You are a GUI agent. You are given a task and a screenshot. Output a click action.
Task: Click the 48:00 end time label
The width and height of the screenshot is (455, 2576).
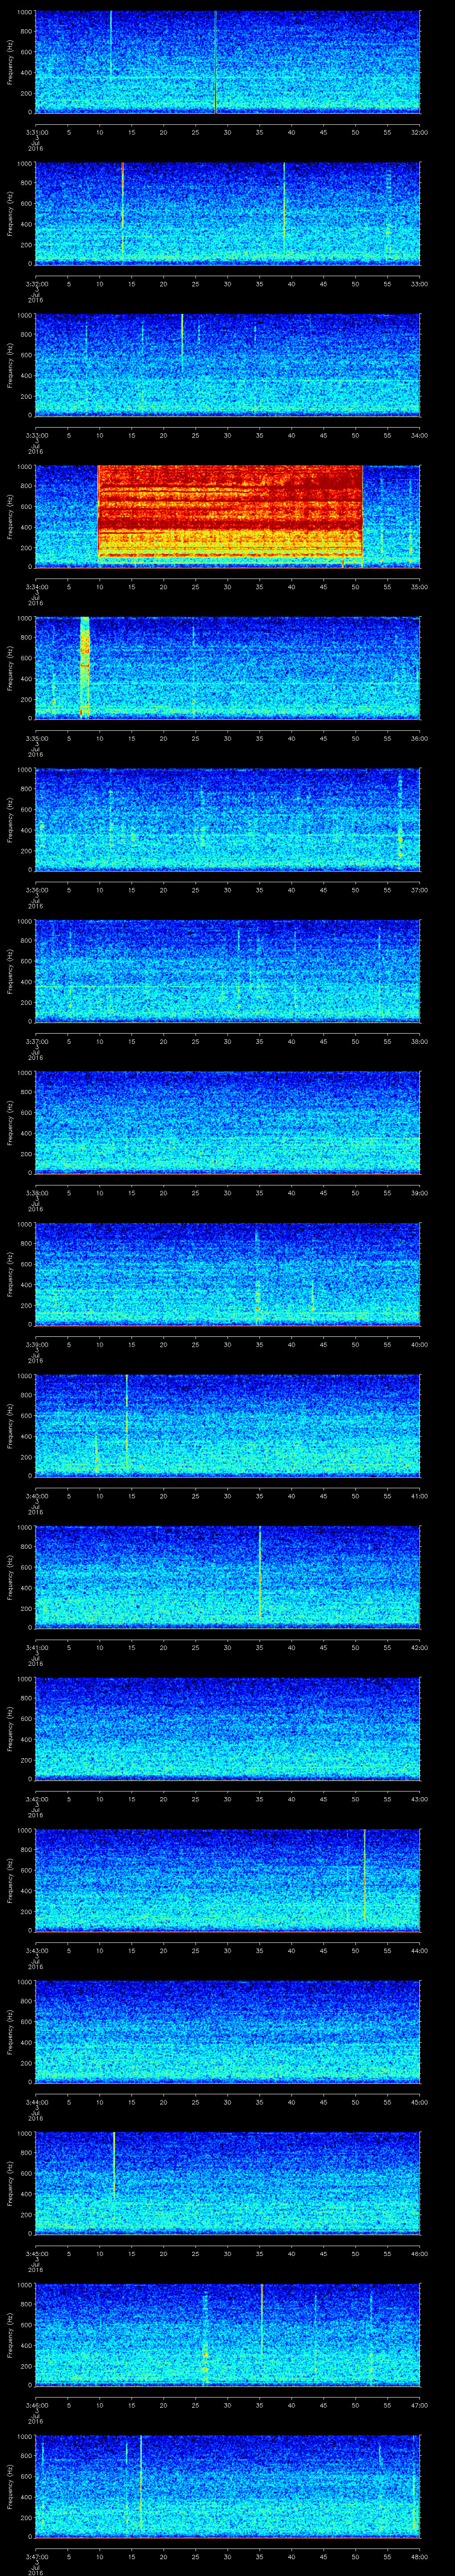pos(419,2557)
